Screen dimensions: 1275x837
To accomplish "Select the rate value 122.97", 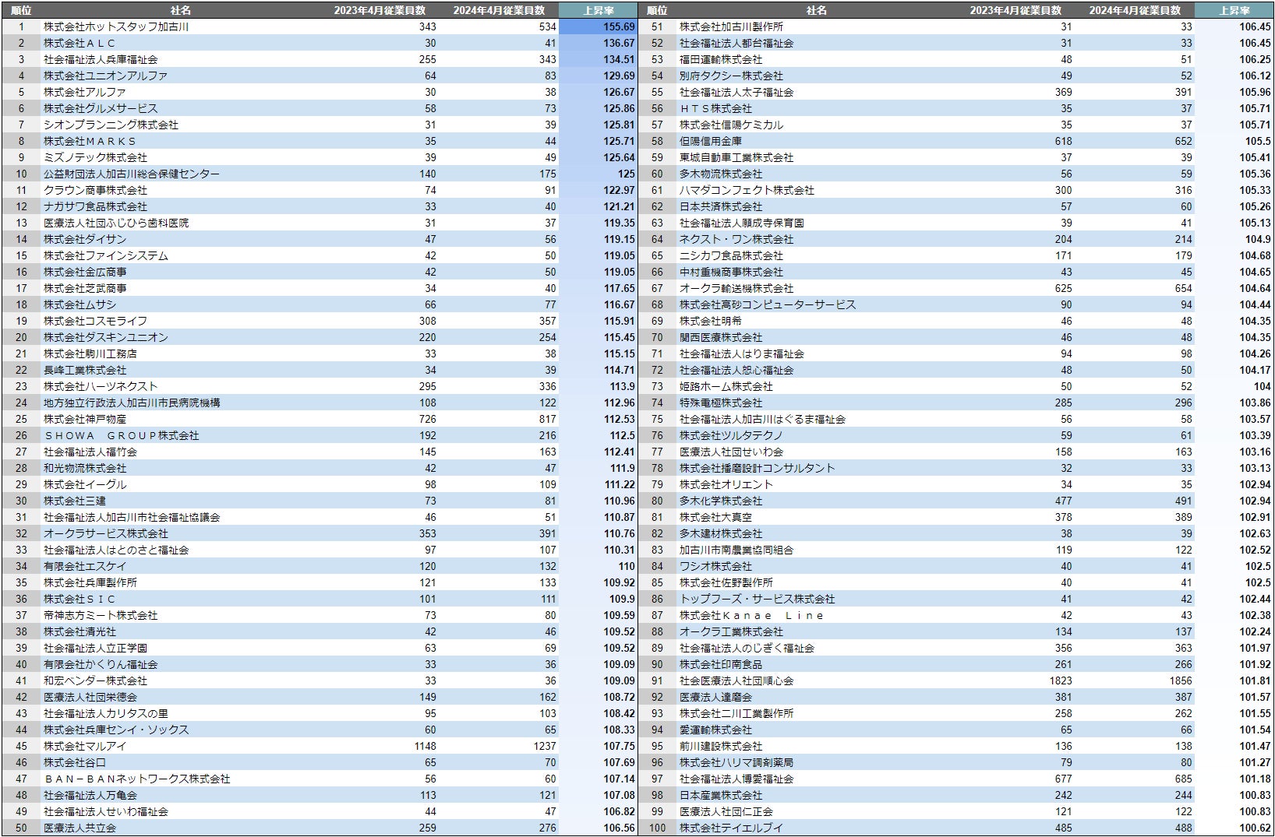I will point(619,190).
